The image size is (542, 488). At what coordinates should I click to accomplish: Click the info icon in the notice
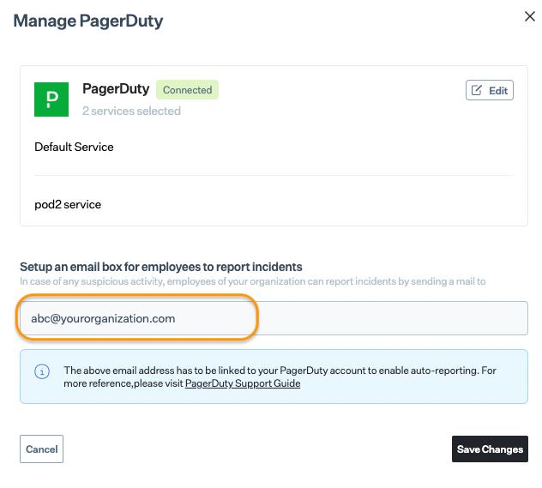coord(42,372)
